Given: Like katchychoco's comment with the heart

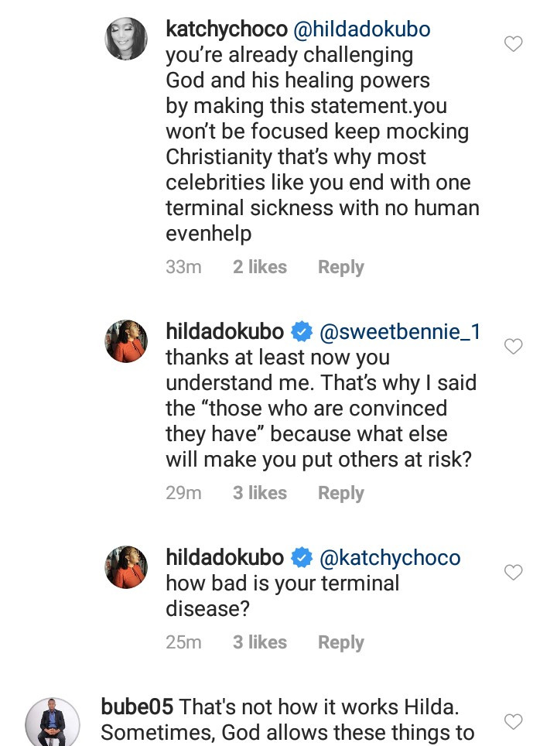Looking at the screenshot, I should [513, 44].
